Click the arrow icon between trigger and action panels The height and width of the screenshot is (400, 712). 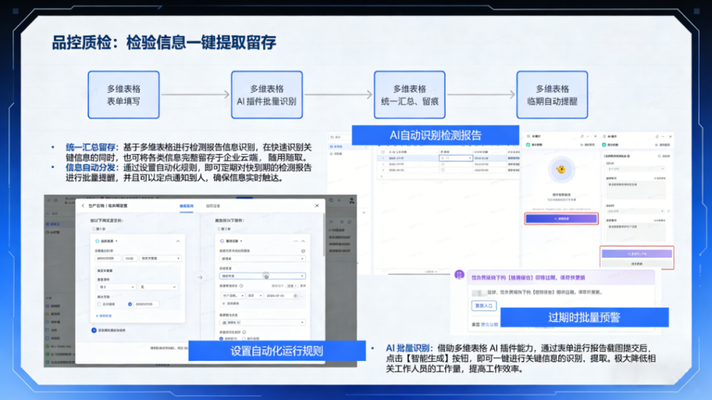pos(200,277)
